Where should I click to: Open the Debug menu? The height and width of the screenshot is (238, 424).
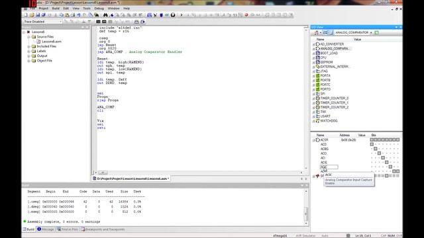point(99,9)
